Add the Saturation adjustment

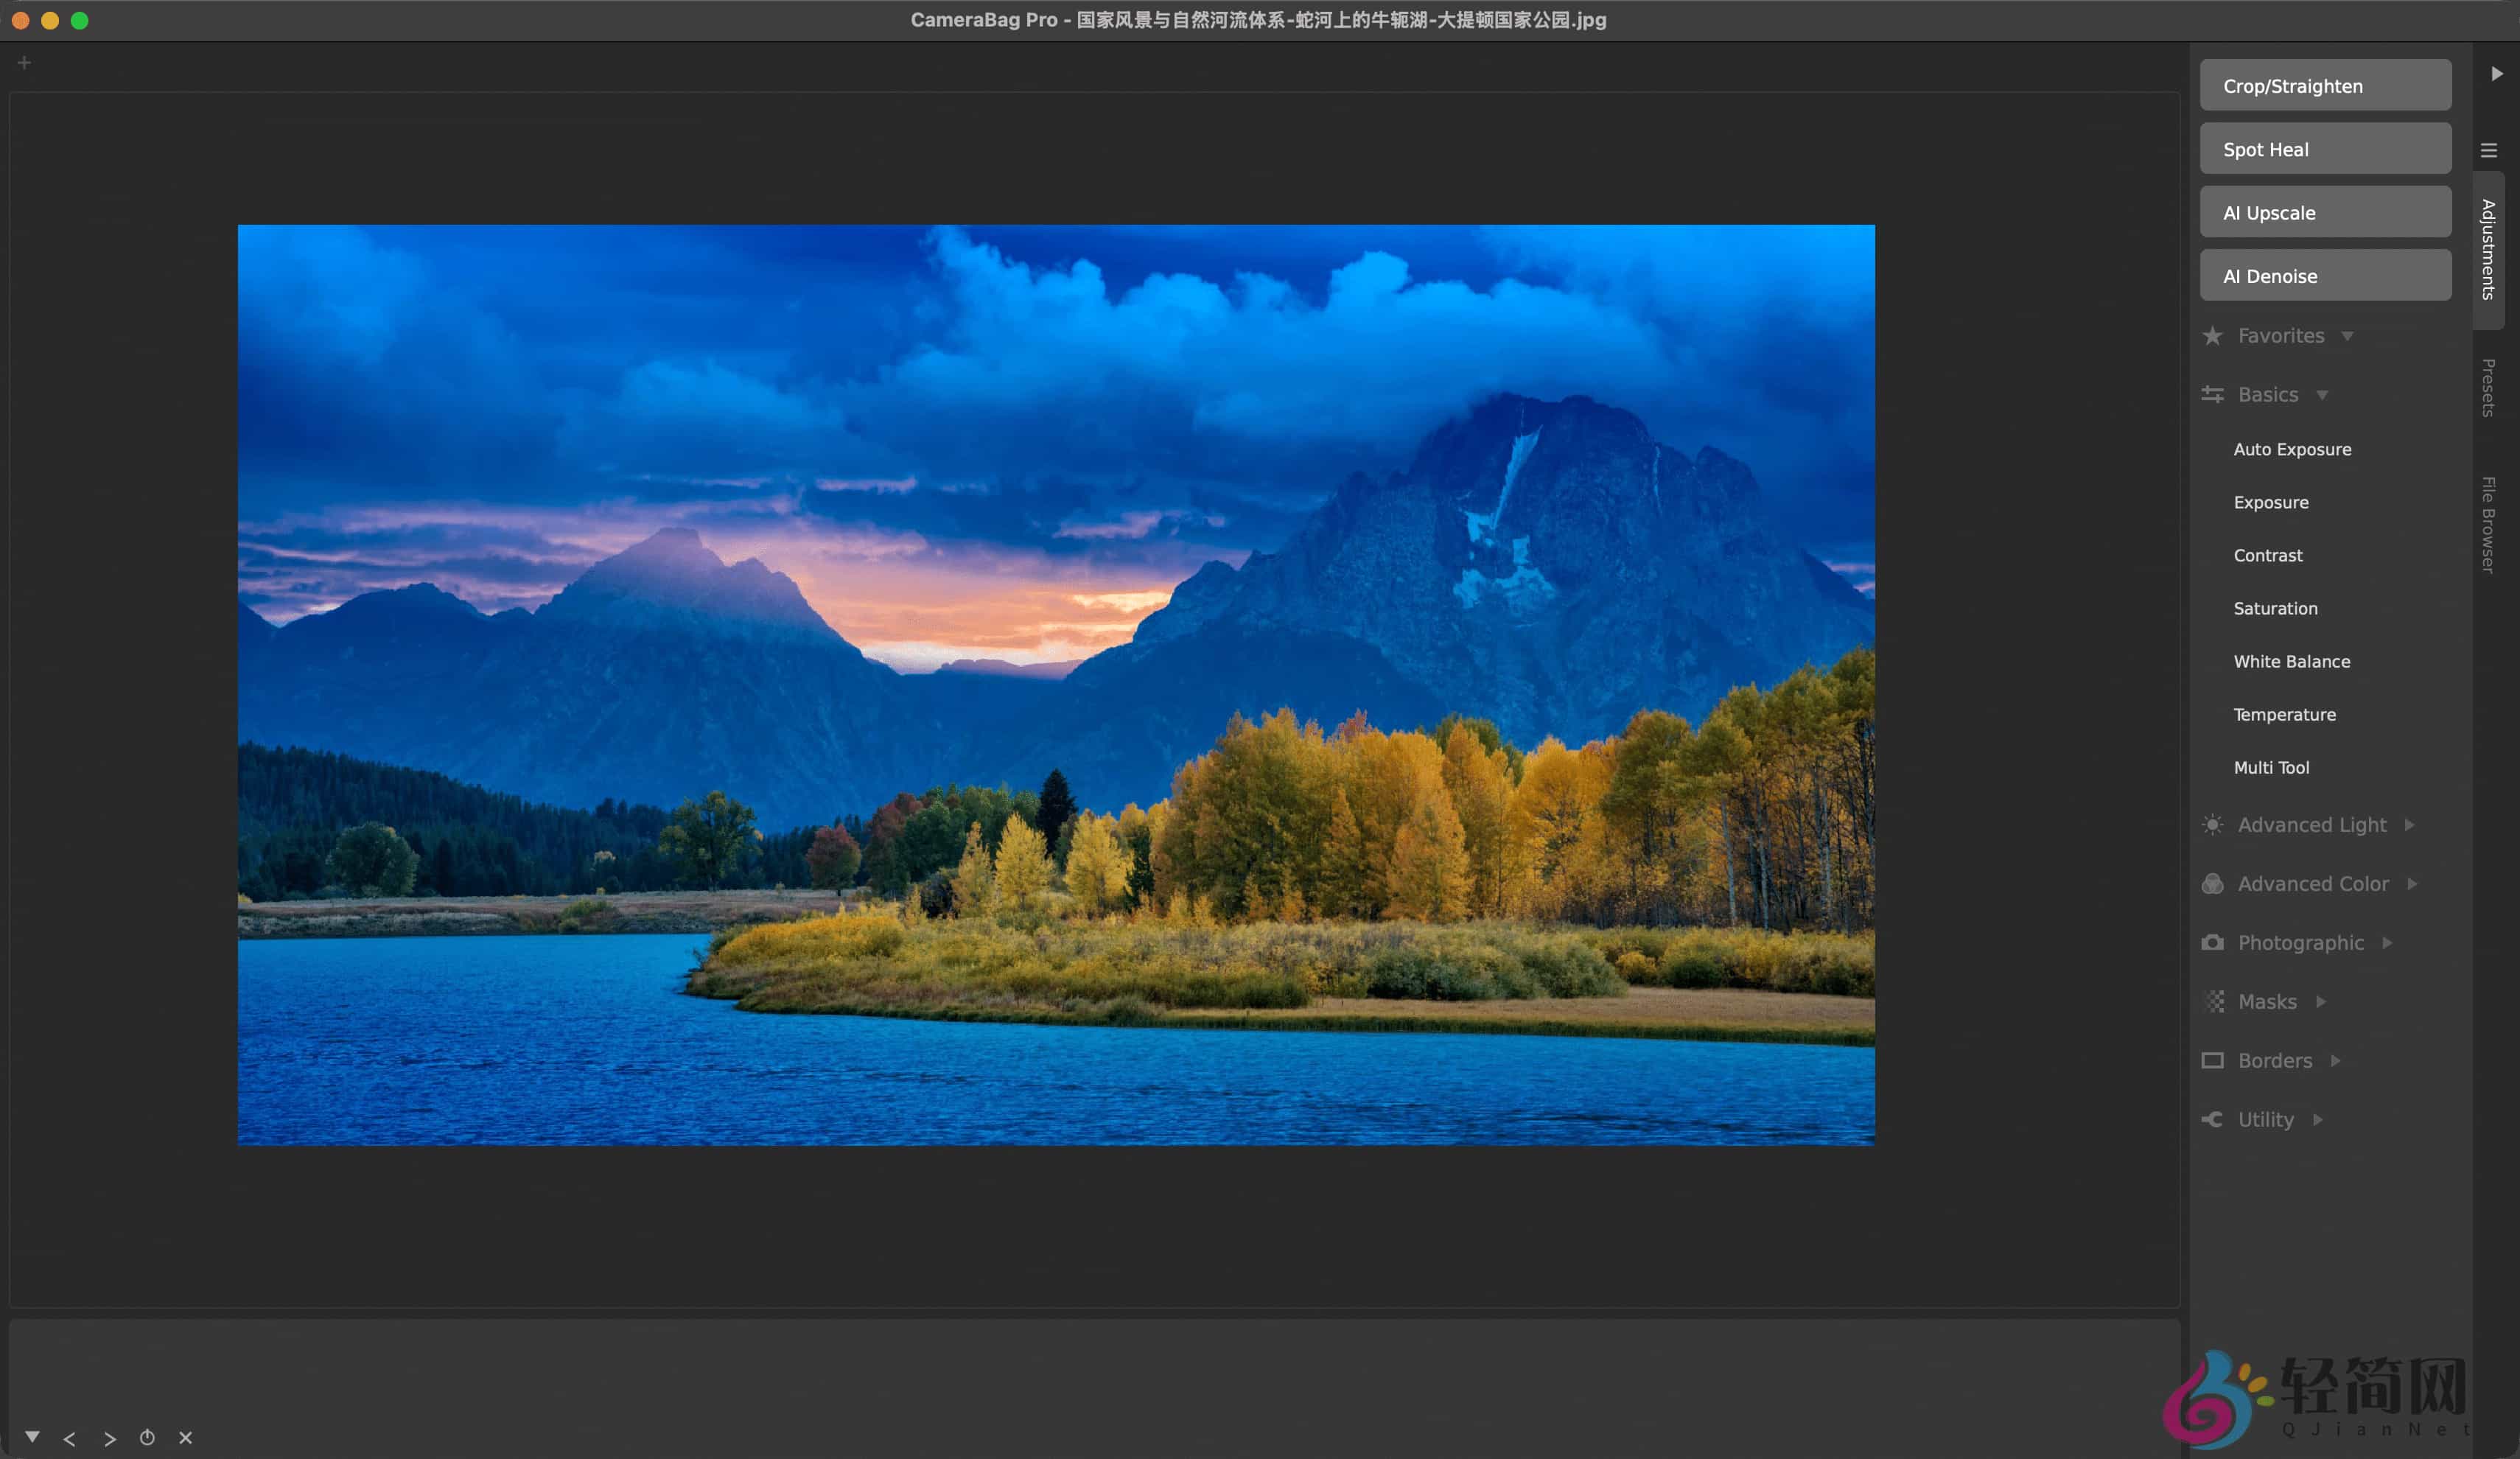(2275, 608)
